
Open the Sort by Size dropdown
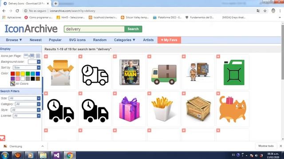pos(27,68)
